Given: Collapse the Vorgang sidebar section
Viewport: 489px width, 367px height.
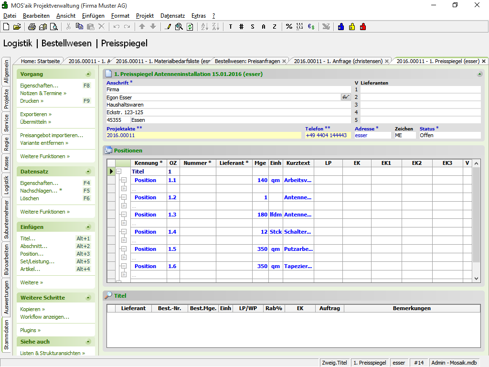Looking at the screenshot, I should pos(88,74).
